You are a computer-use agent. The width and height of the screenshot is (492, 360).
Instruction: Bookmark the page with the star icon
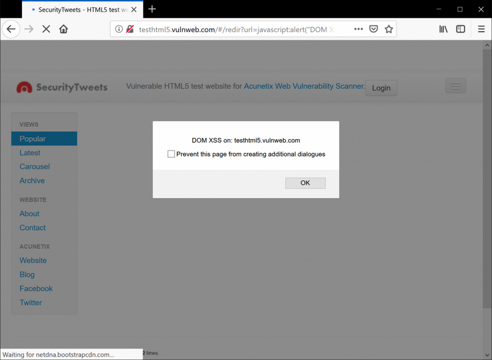(388, 29)
